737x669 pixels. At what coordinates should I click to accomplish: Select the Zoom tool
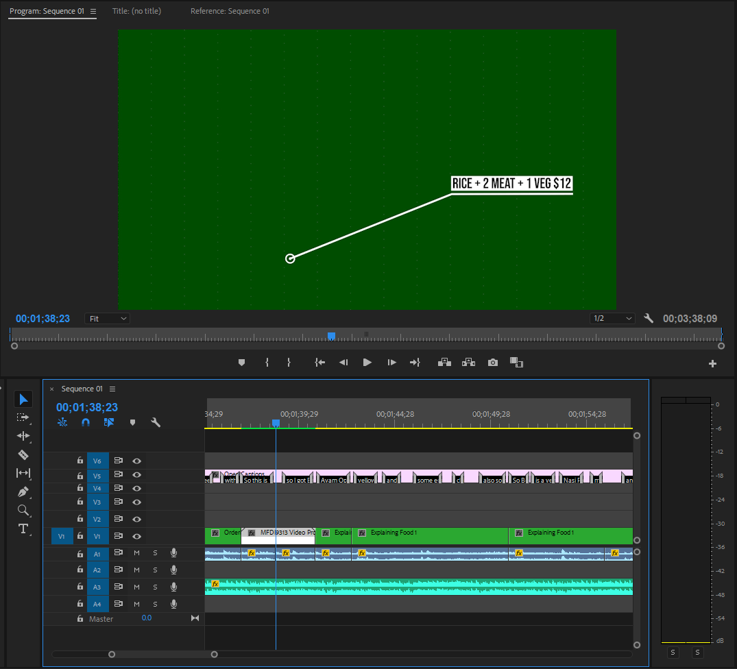tap(23, 510)
